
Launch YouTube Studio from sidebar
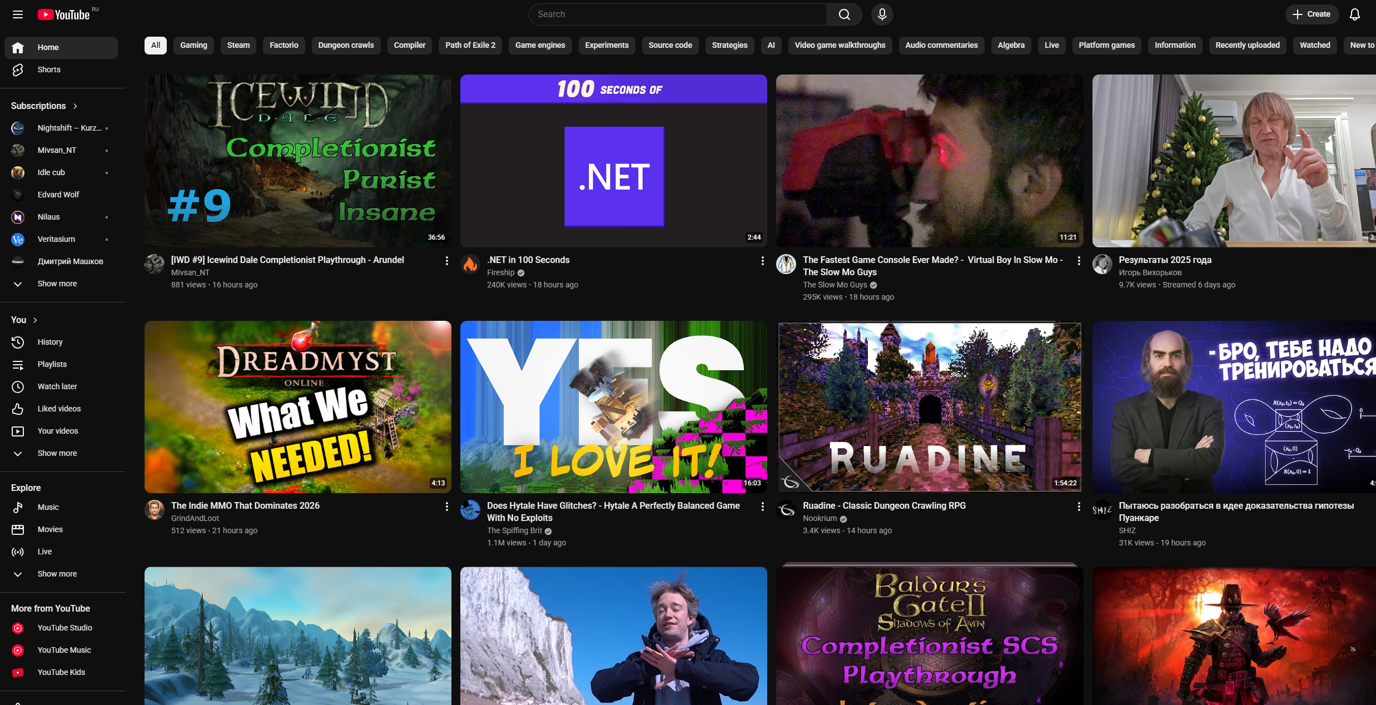[64, 628]
